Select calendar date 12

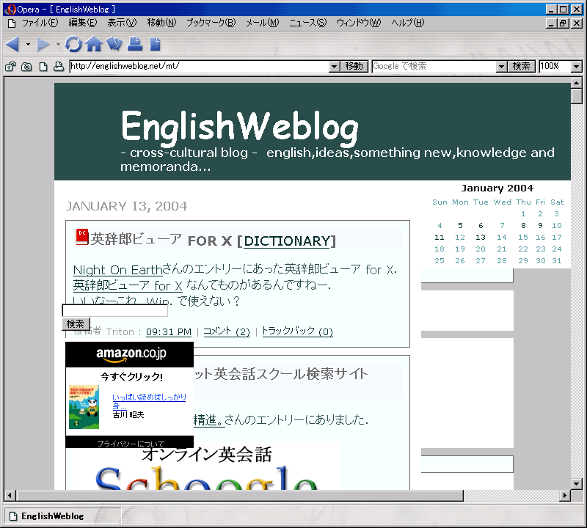coord(460,238)
